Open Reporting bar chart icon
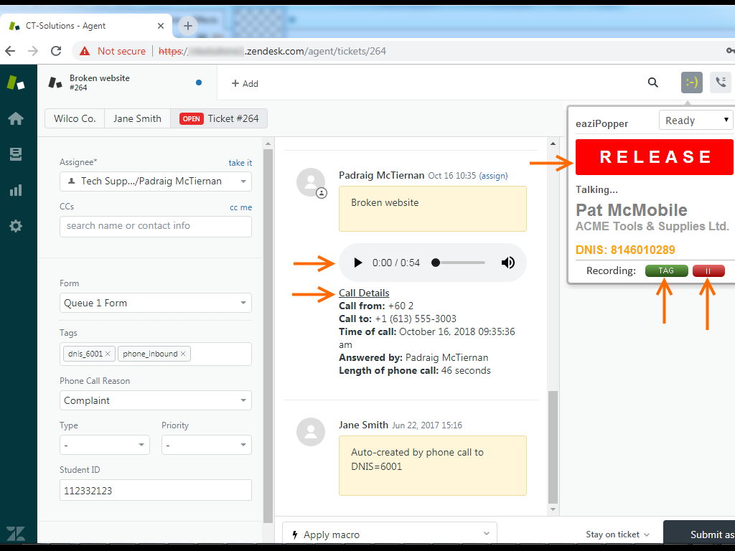The width and height of the screenshot is (735, 551). (16, 190)
